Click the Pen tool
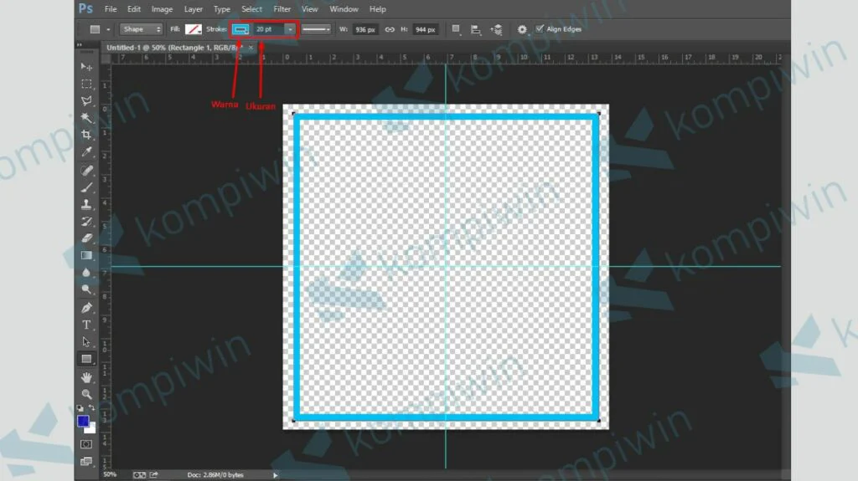 [x=86, y=308]
